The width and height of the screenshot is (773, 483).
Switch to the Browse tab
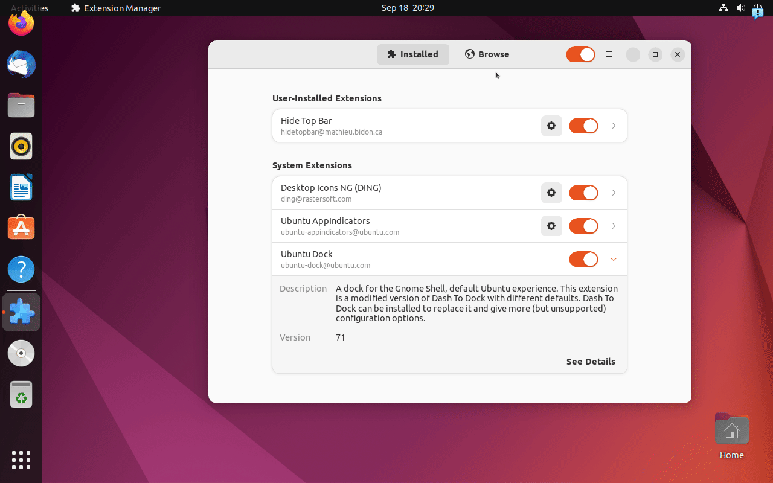pos(487,54)
